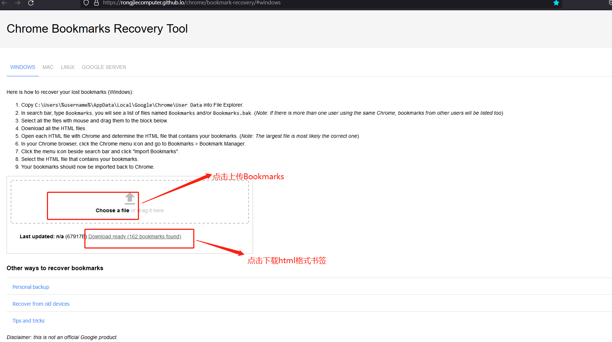Reload the page with refresh icon
The width and height of the screenshot is (612, 342).
(x=31, y=3)
